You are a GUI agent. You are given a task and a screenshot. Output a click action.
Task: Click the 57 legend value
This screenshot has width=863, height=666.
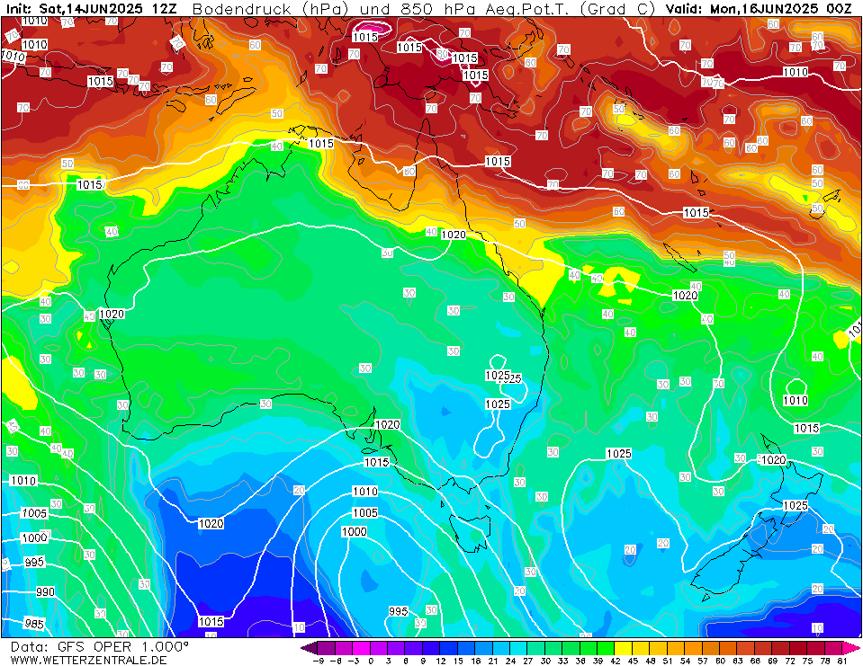coord(701,661)
